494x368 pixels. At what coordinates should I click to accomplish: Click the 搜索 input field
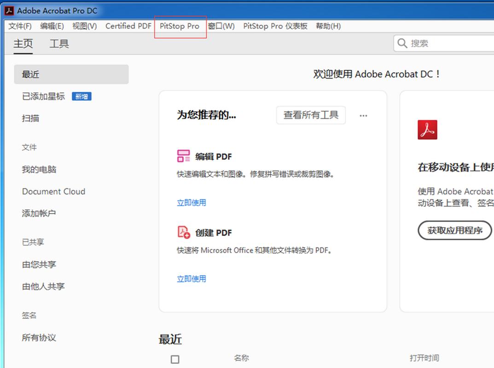coord(444,43)
